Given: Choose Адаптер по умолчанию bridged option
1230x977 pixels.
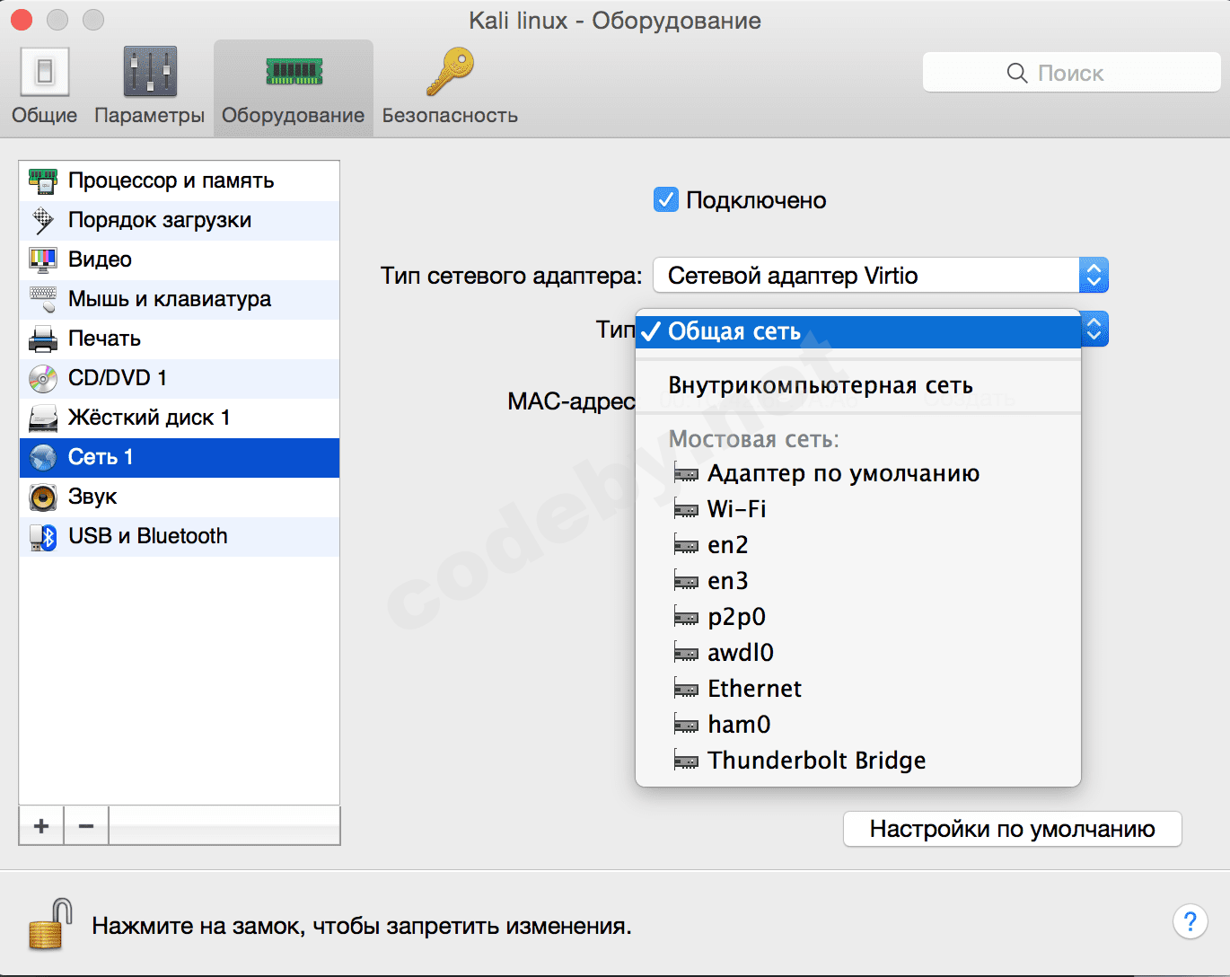Looking at the screenshot, I should (842, 473).
